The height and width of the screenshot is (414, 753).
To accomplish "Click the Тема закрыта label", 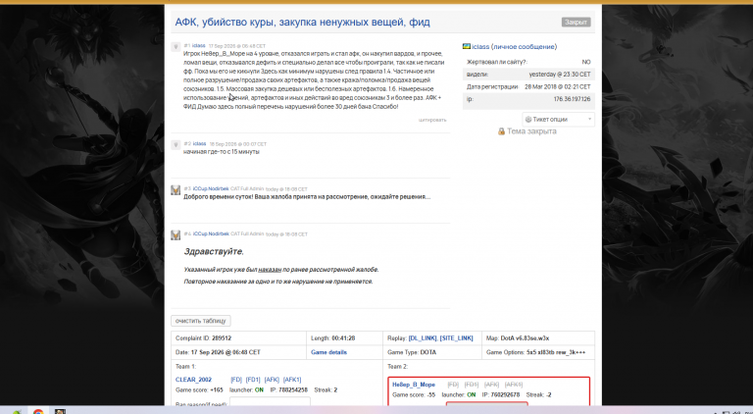I will click(531, 131).
